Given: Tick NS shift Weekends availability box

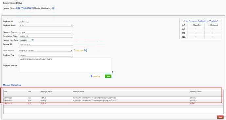Looking at the screenshot, I should (213, 37).
